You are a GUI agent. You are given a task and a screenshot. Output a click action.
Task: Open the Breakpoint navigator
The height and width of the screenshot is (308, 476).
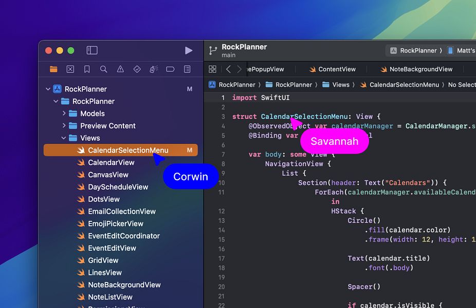[x=170, y=69]
